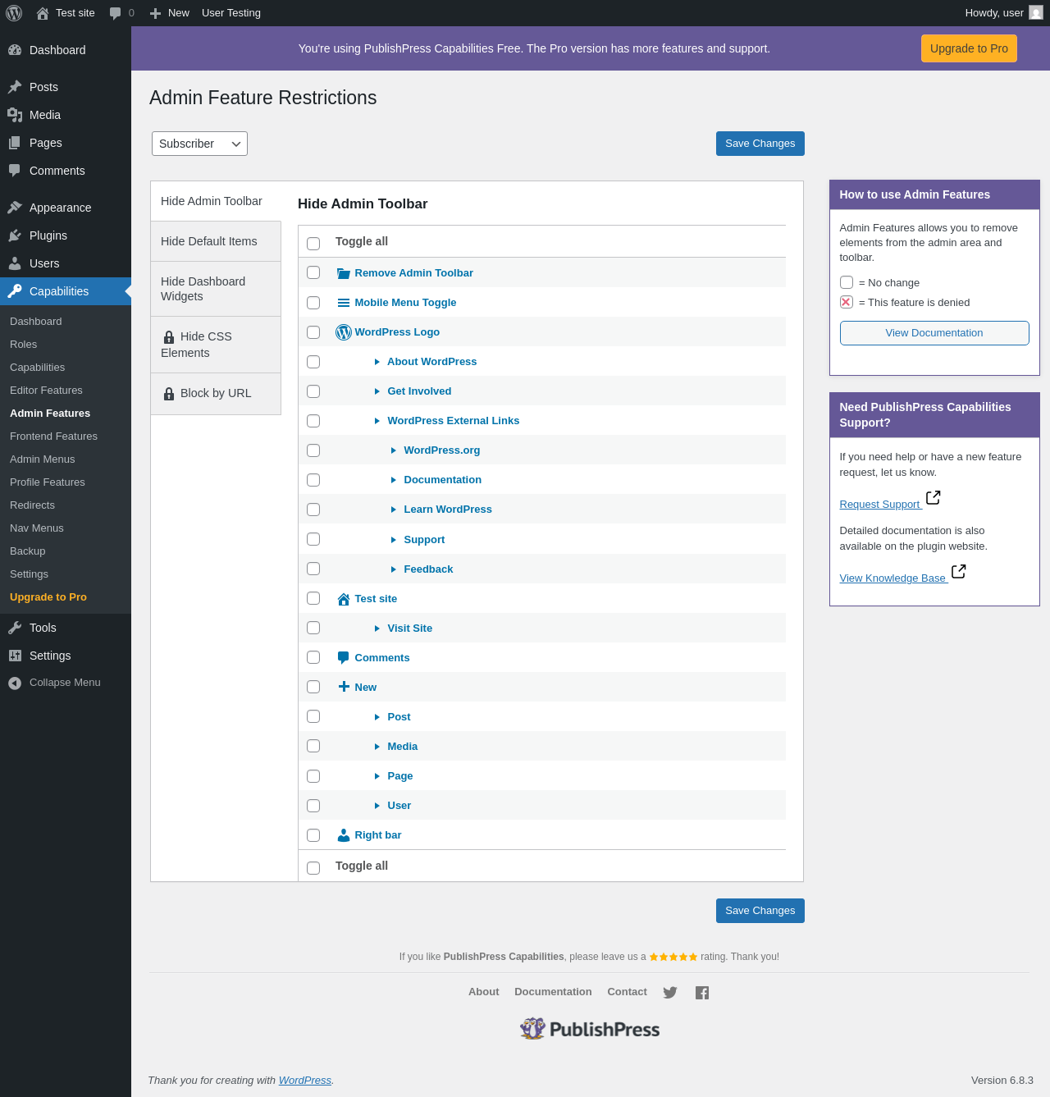Click the Upgrade to Pro button
The width and height of the screenshot is (1050, 1097).
[x=969, y=48]
